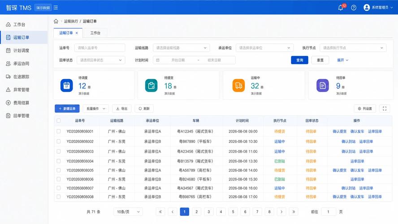Open the 回单状态 dropdown
Viewport: 398px width, 224px height.
click(x=101, y=60)
